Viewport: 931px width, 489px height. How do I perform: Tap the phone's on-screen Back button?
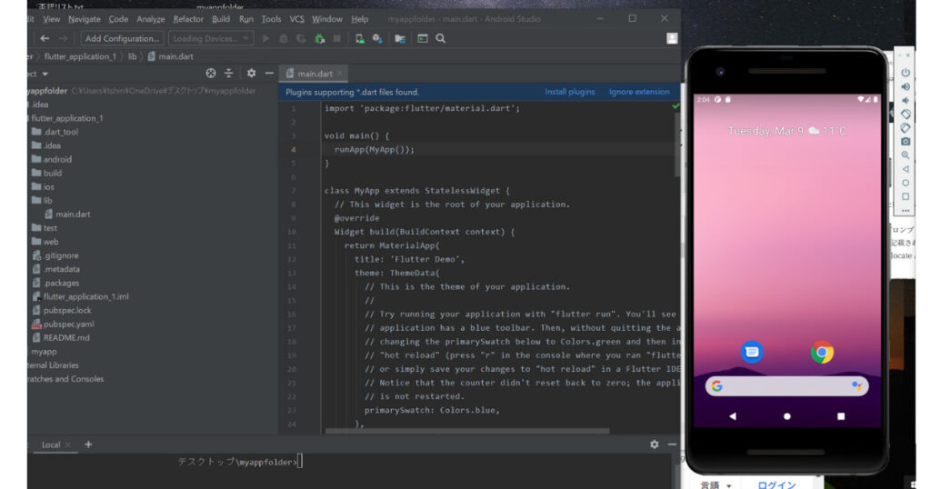click(x=733, y=416)
